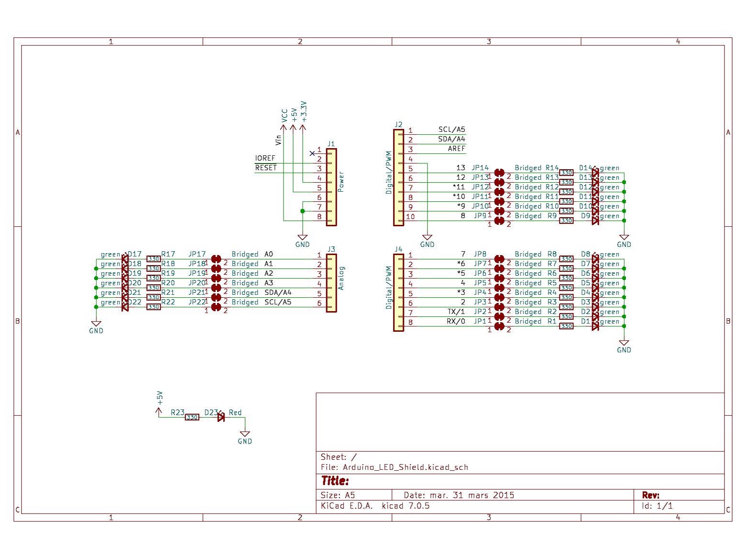Click the J2 Digital/PWM connector body

[x=399, y=177]
